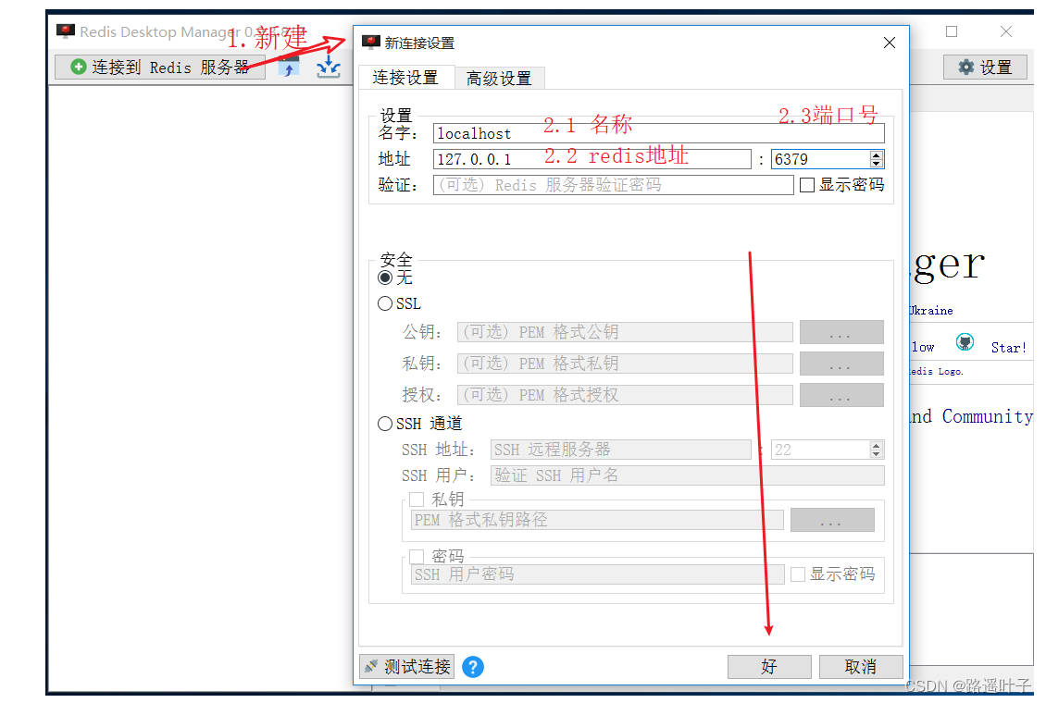Screen dimensions: 1046x703
Task: Click the 地址 address field showing 127.0.0.1
Action: click(592, 159)
